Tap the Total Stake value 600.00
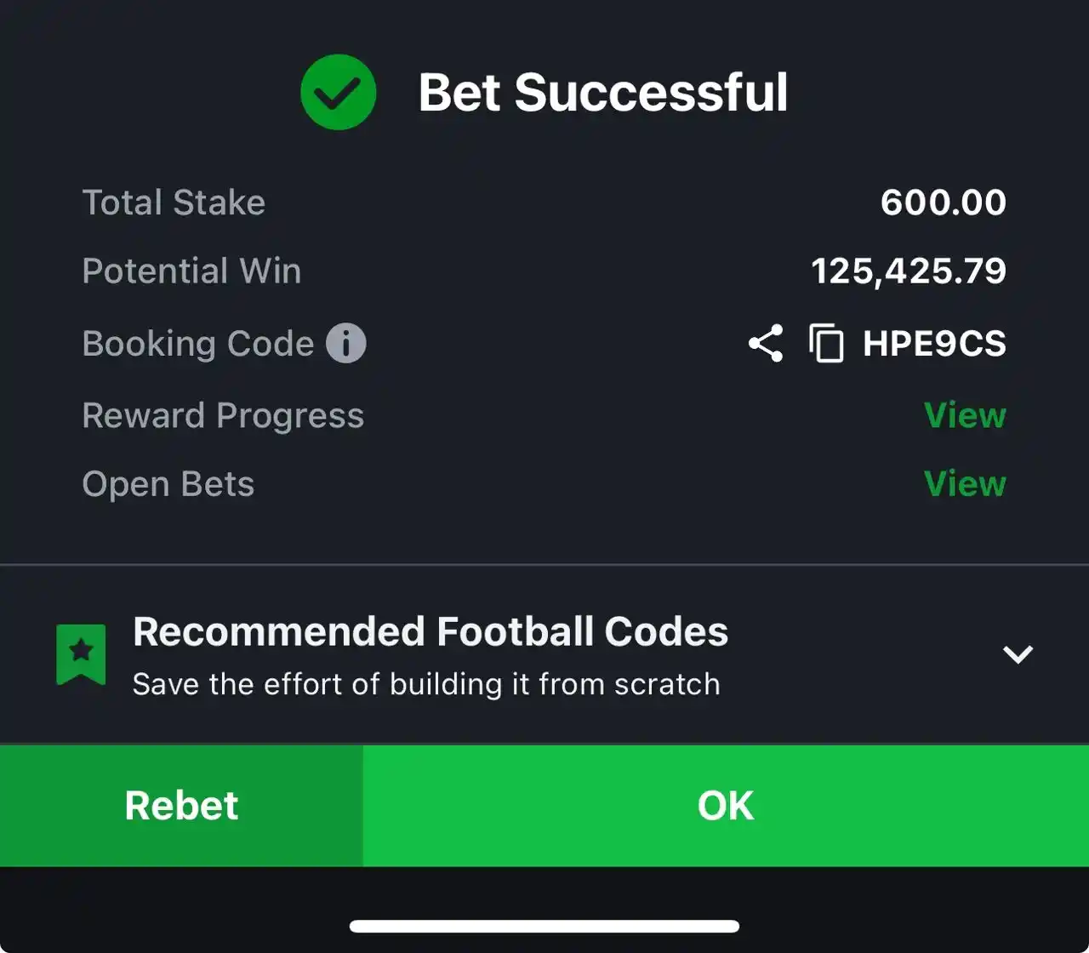The width and height of the screenshot is (1089, 953). [944, 203]
